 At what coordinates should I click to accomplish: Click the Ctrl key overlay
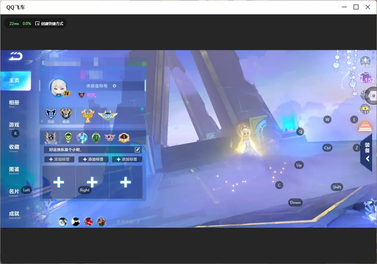point(327,148)
